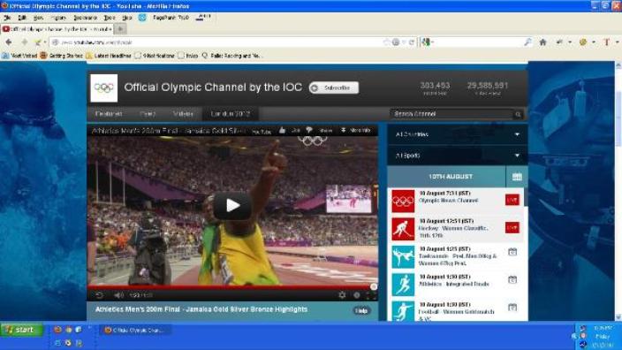Open the History menu
622x350 pixels.
pos(58,18)
